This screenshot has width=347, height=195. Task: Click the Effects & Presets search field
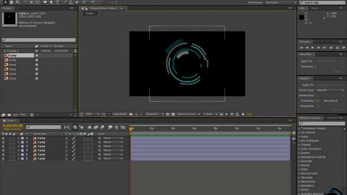pyautogui.click(x=322, y=123)
